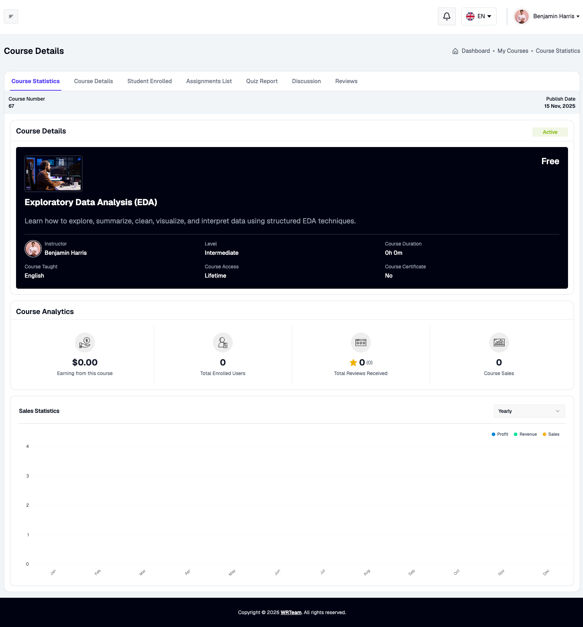Open the EN language dropdown
Screen dimensions: 583x627
pos(479,16)
